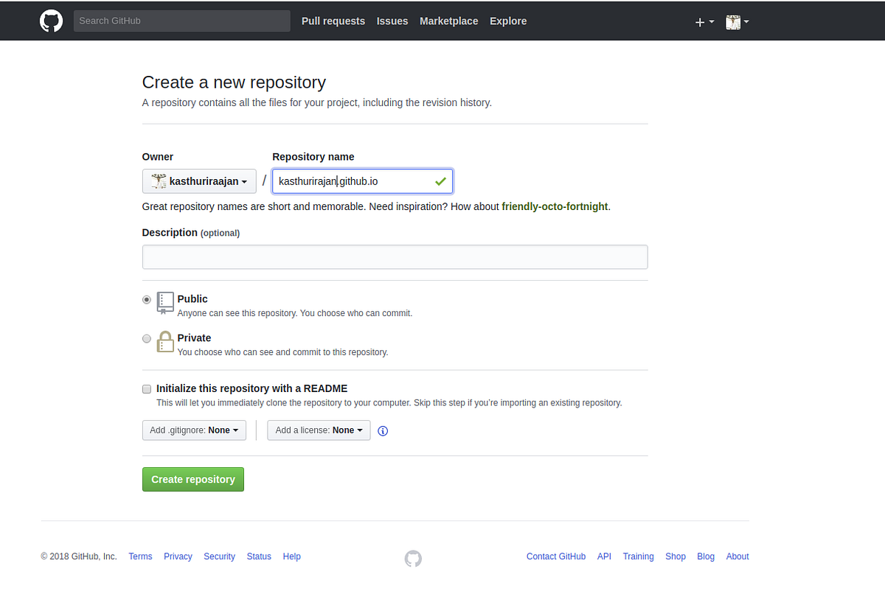Click the owner avatar thumbnail beside kasthuriraajan
Viewport: 885px width, 605px height.
coord(159,181)
